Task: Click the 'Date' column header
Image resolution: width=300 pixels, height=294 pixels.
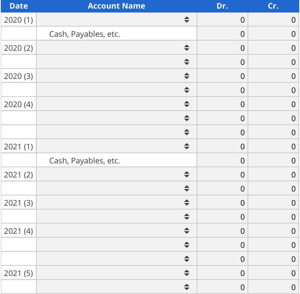Action: [19, 6]
